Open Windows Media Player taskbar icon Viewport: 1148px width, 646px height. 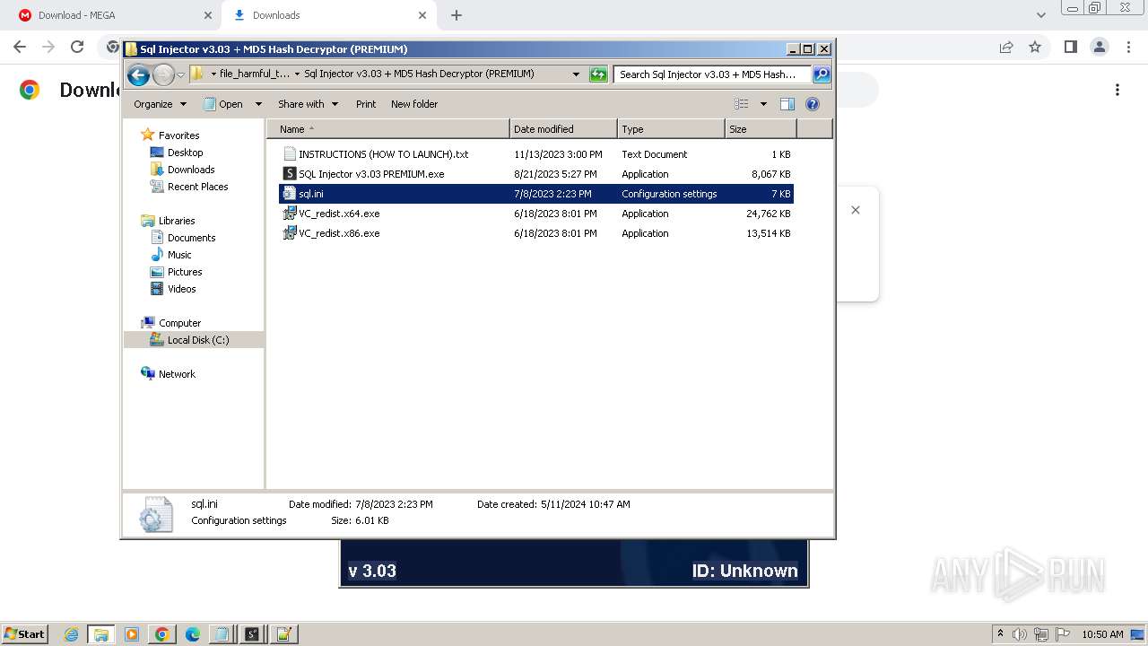[132, 634]
